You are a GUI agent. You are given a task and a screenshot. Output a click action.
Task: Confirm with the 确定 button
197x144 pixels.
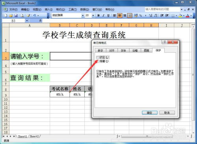pos(150,113)
